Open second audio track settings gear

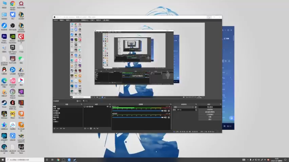click(169, 117)
